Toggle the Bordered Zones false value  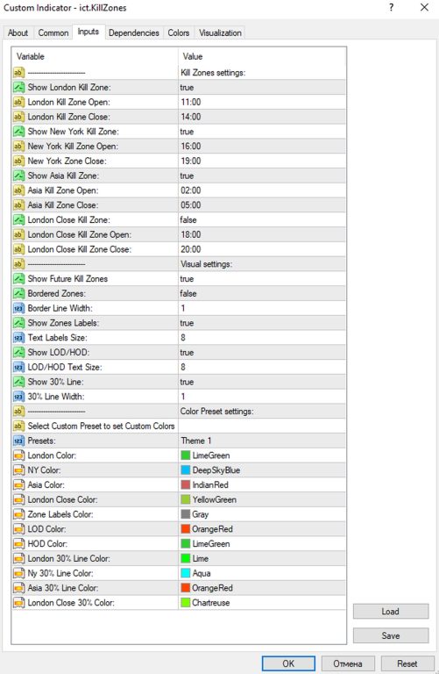coord(262,294)
